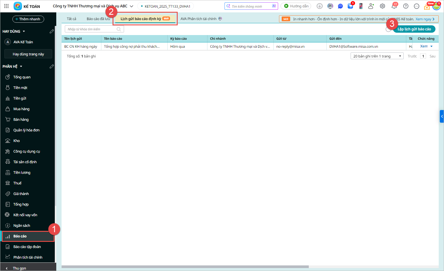The image size is (444, 271).
Task: Click the shopping cart icon
Action: (350, 6)
